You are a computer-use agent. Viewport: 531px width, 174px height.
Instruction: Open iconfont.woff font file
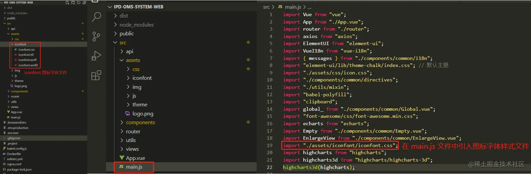click(27, 60)
